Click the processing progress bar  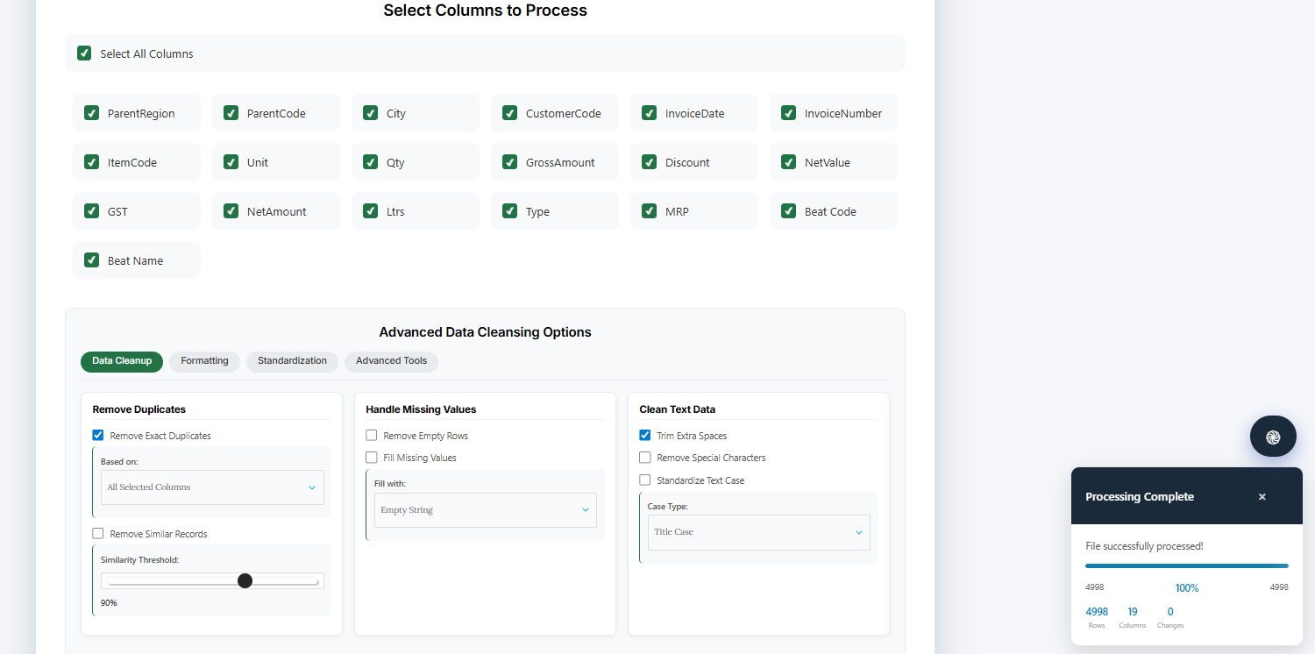[1186, 566]
